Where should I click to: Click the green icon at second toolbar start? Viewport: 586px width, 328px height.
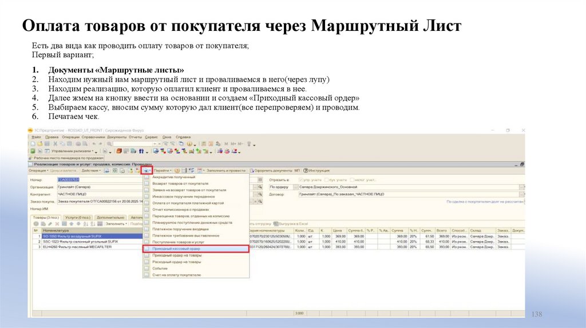pos(33,151)
